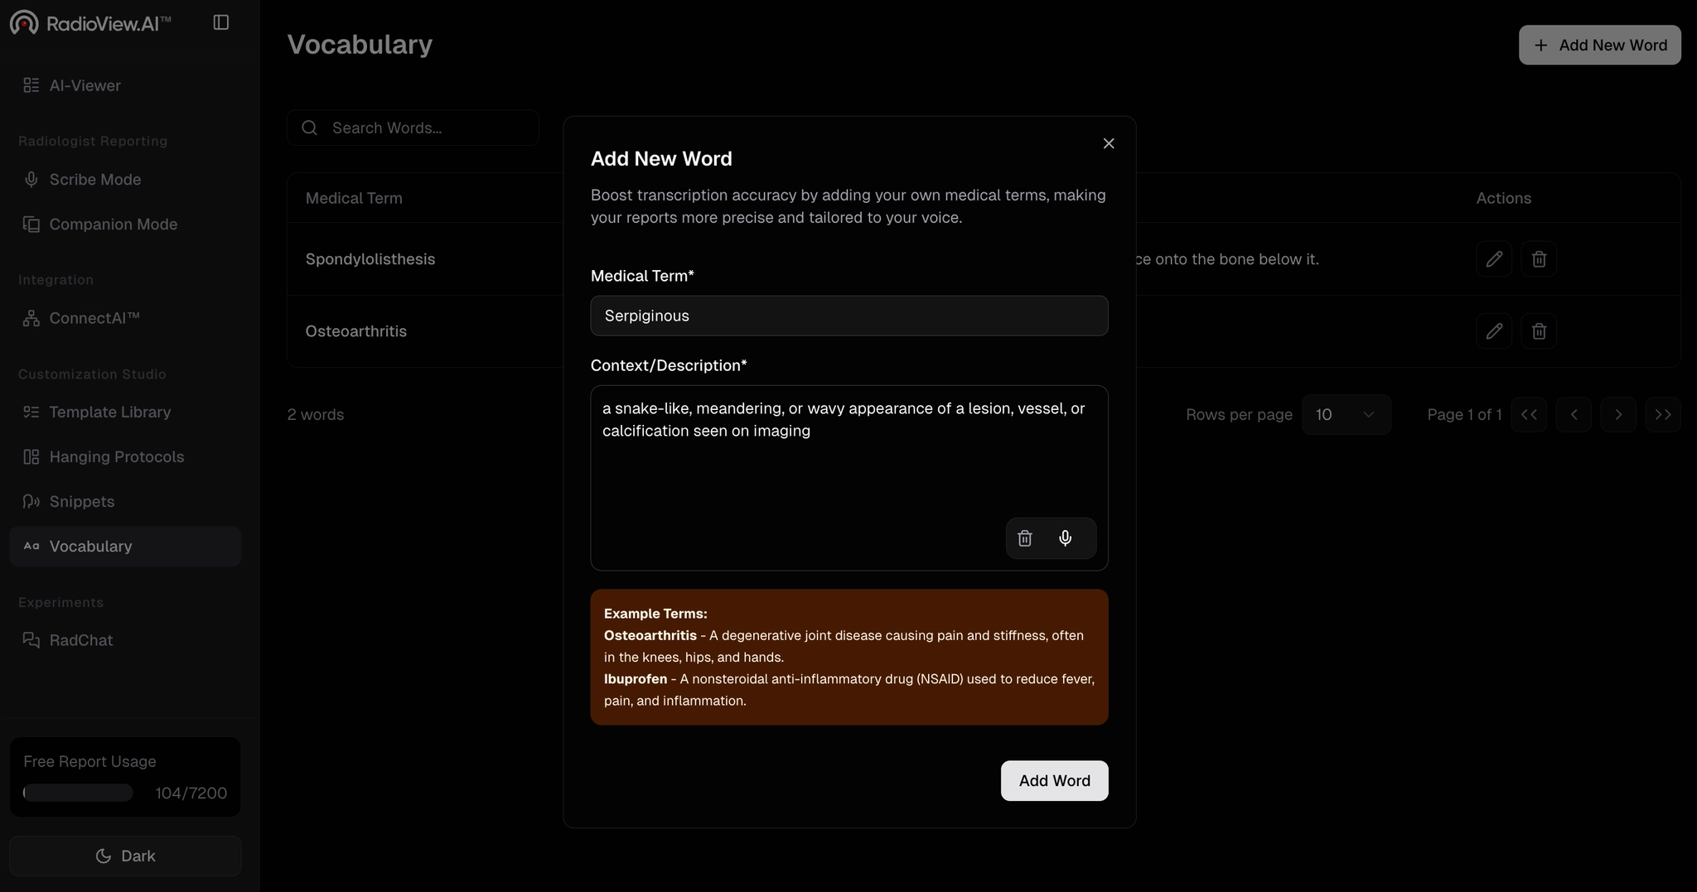Viewport: 1697px width, 892px height.
Task: Go to the first page
Action: (1529, 414)
